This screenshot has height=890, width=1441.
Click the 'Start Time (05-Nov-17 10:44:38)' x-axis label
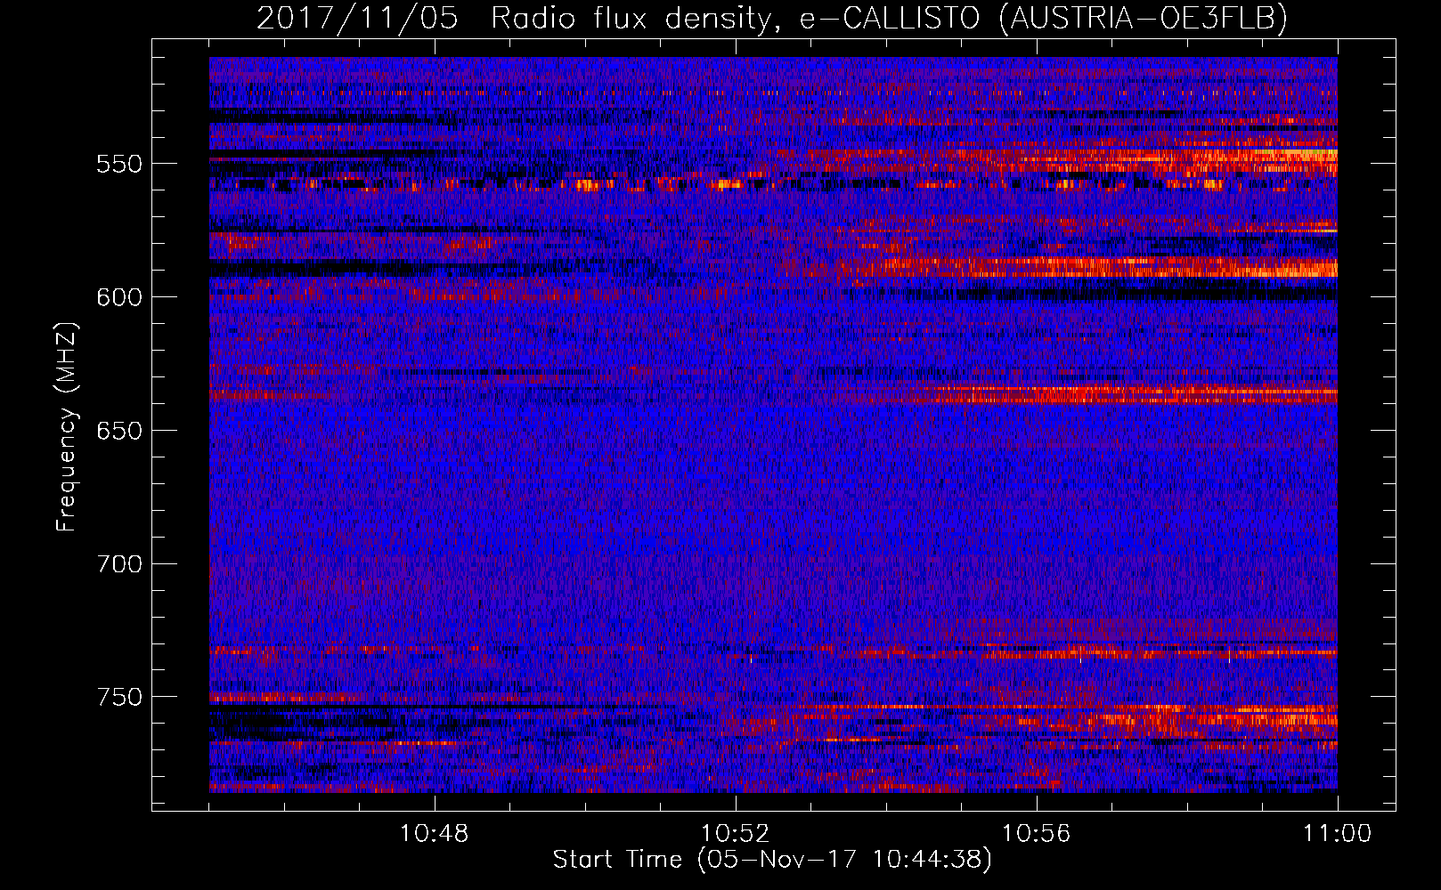(772, 860)
